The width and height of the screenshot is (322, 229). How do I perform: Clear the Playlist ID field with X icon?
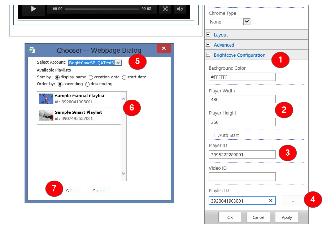pos(271,201)
